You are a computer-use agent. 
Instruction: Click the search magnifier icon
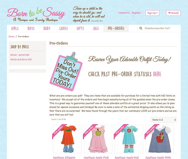141,28
